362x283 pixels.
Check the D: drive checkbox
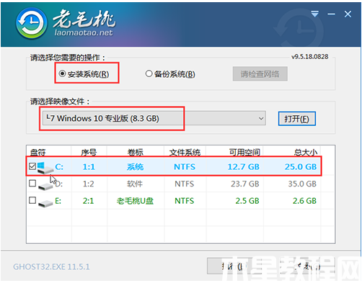pyautogui.click(x=32, y=183)
